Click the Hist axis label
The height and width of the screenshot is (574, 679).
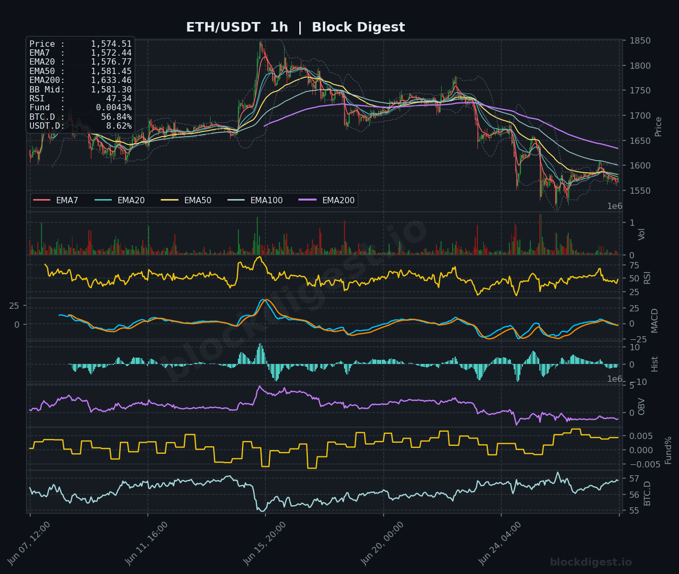(654, 364)
